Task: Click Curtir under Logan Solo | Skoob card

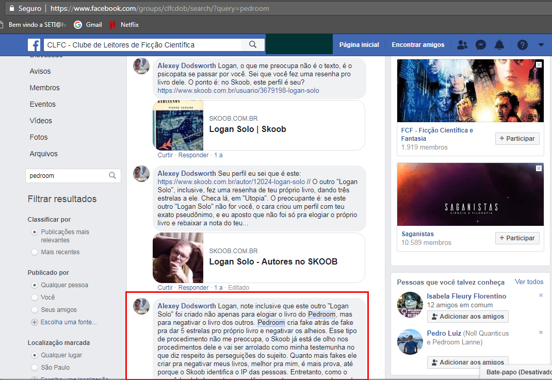Action: coord(165,155)
